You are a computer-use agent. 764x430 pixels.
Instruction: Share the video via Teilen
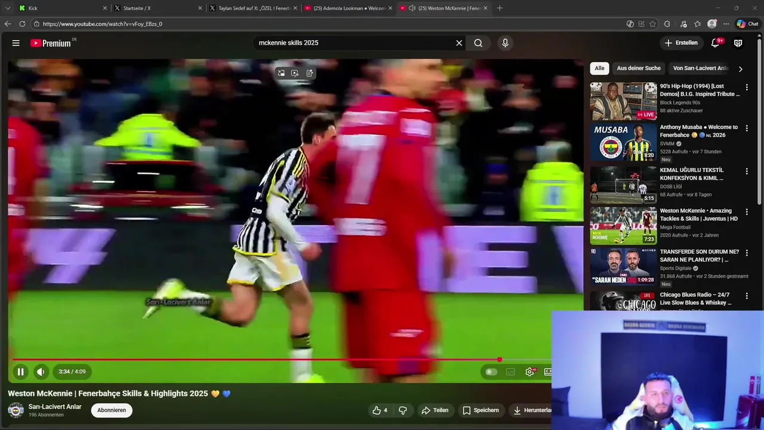coord(435,410)
